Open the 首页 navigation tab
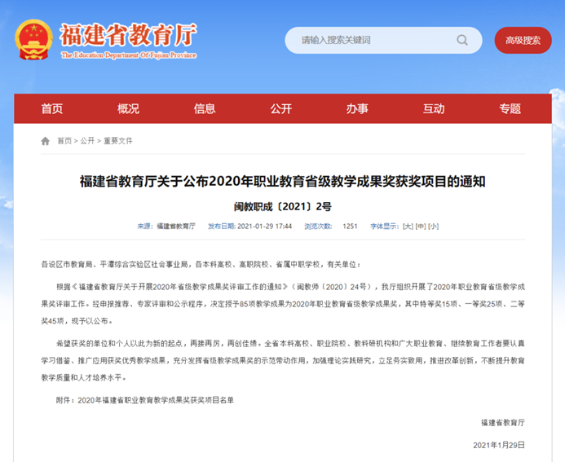 click(51, 108)
